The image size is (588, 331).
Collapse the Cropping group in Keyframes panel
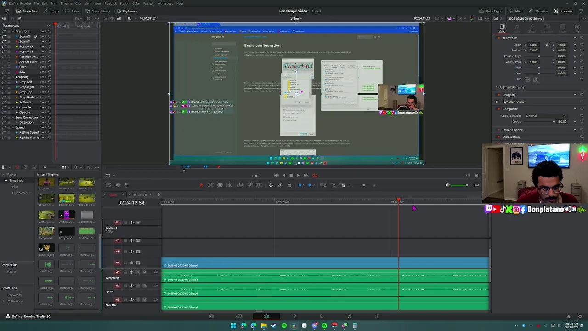pos(13,77)
